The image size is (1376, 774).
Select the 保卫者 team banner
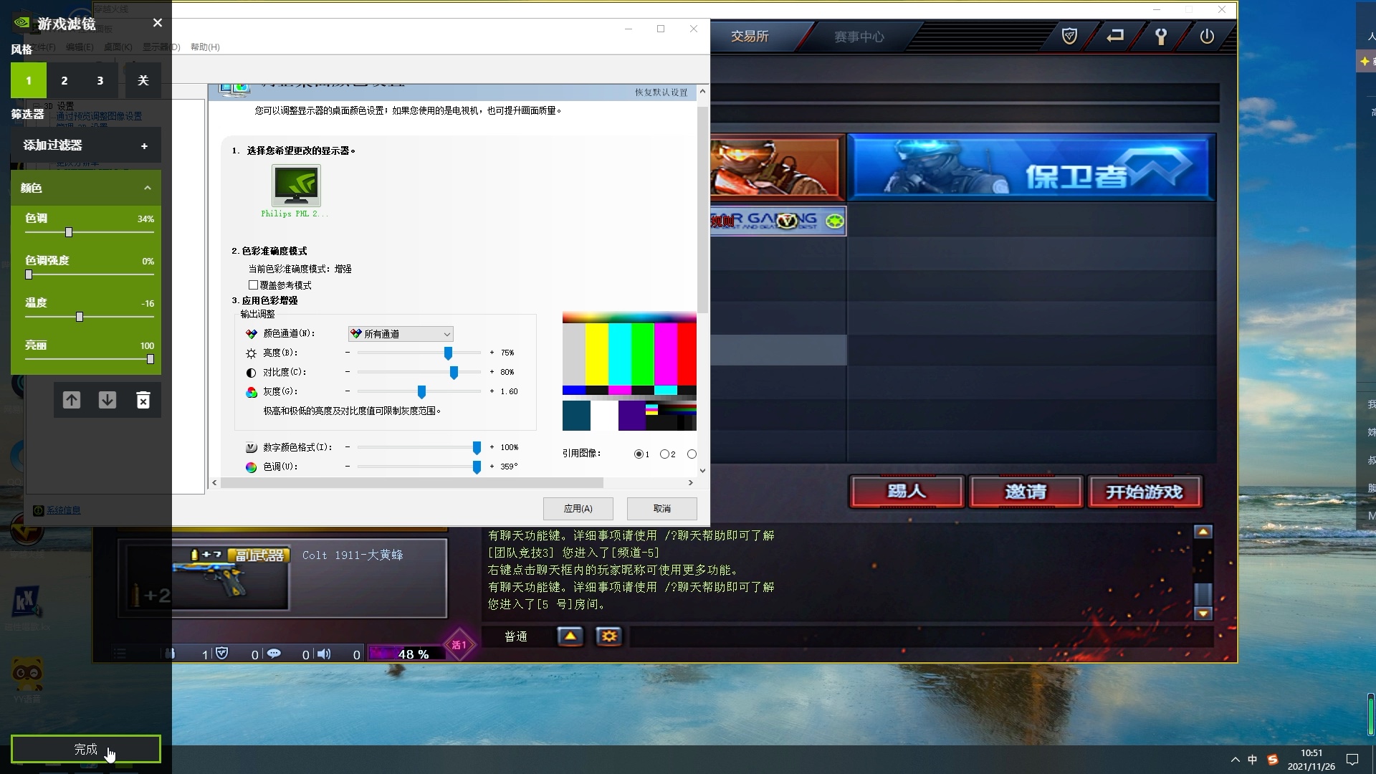click(x=1031, y=167)
